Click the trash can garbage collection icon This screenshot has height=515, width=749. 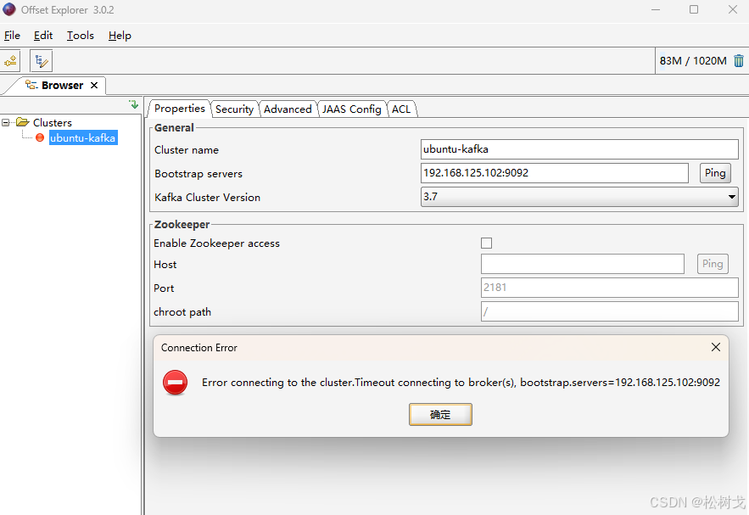(739, 61)
